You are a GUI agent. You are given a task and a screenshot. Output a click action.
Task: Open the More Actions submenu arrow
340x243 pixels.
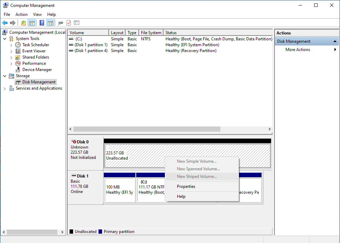[x=335, y=49]
